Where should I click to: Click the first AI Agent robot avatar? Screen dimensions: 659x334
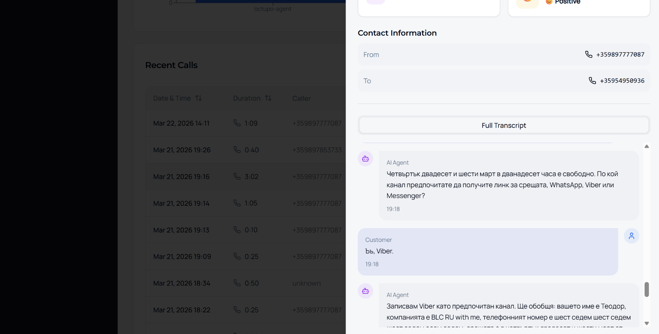[x=365, y=159]
